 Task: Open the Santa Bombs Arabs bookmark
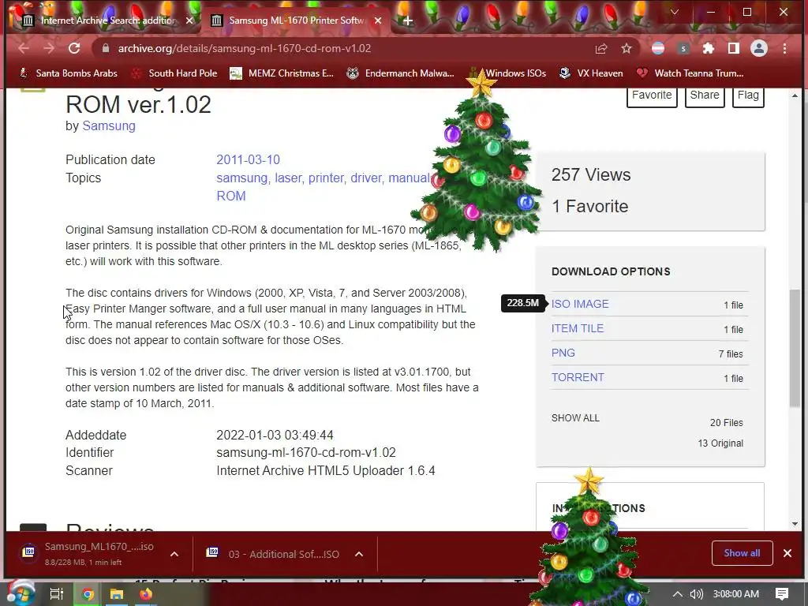pyautogui.click(x=68, y=73)
